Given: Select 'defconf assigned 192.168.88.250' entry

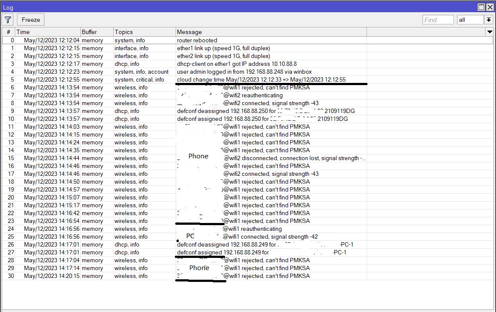Looking at the screenshot, I should point(247,119).
